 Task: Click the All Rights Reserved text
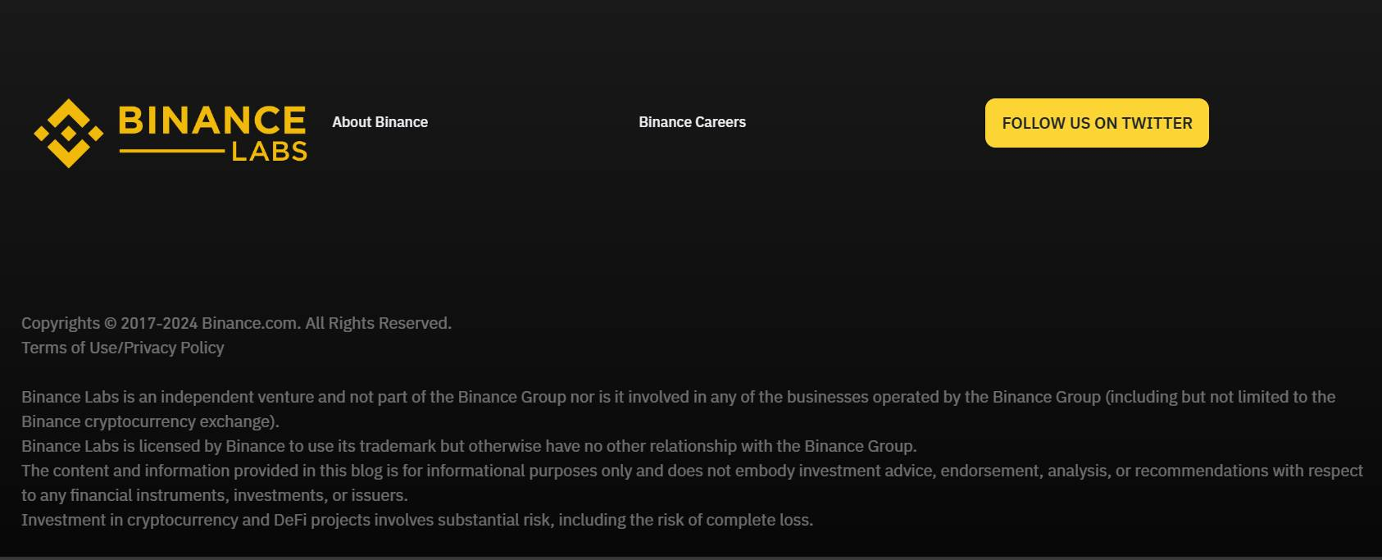point(378,323)
